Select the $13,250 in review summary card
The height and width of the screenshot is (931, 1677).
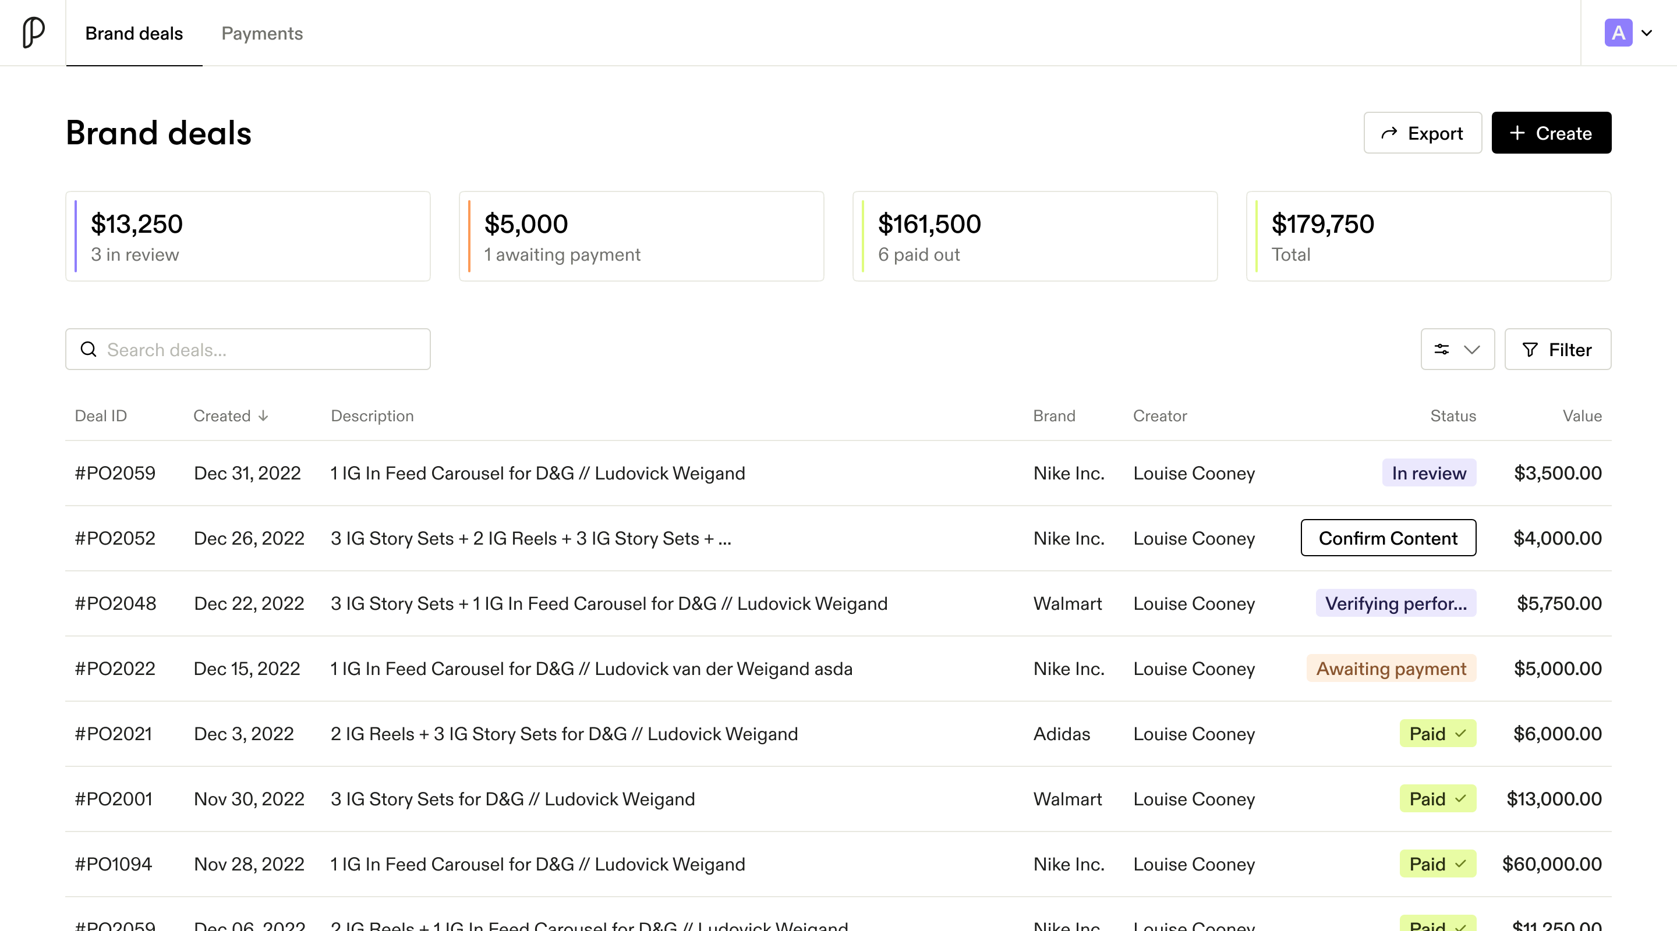247,236
